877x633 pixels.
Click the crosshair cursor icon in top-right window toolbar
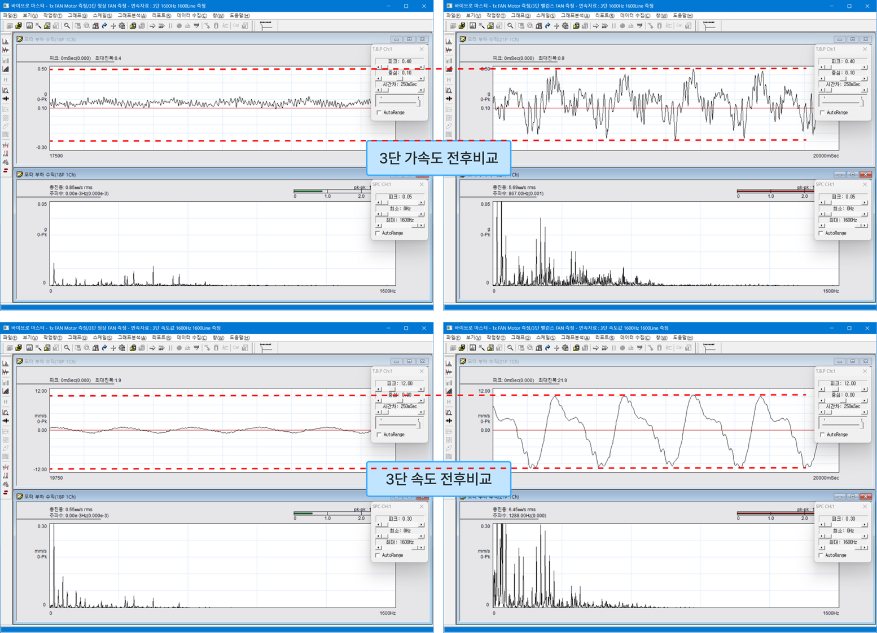pyautogui.click(x=556, y=26)
